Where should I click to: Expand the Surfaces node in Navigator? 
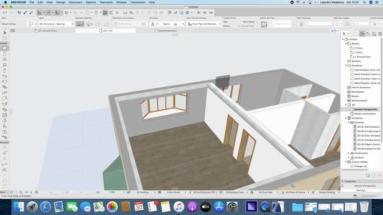pos(348,158)
